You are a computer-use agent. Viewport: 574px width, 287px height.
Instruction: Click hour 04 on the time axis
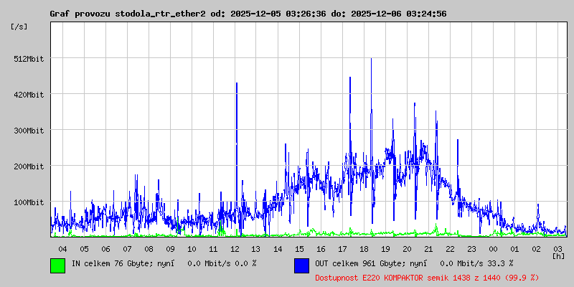point(62,248)
